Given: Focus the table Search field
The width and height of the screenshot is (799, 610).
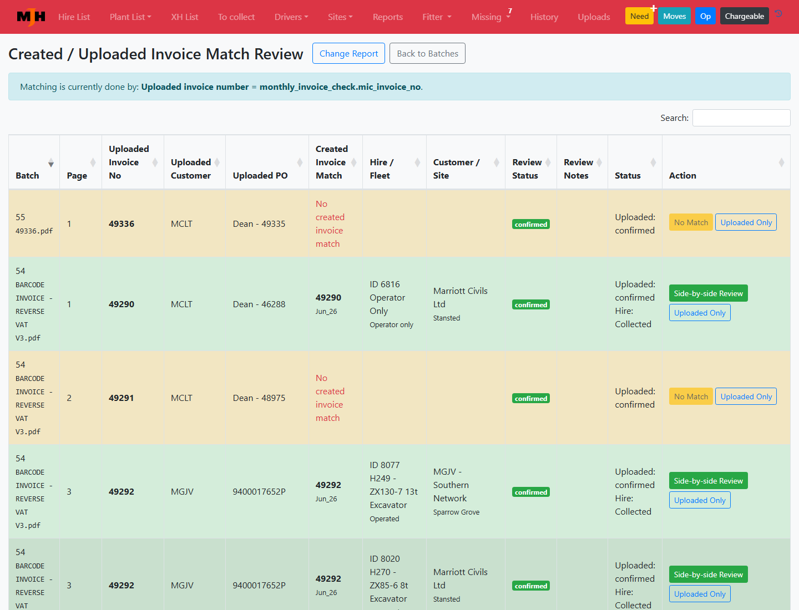Looking at the screenshot, I should coord(741,118).
